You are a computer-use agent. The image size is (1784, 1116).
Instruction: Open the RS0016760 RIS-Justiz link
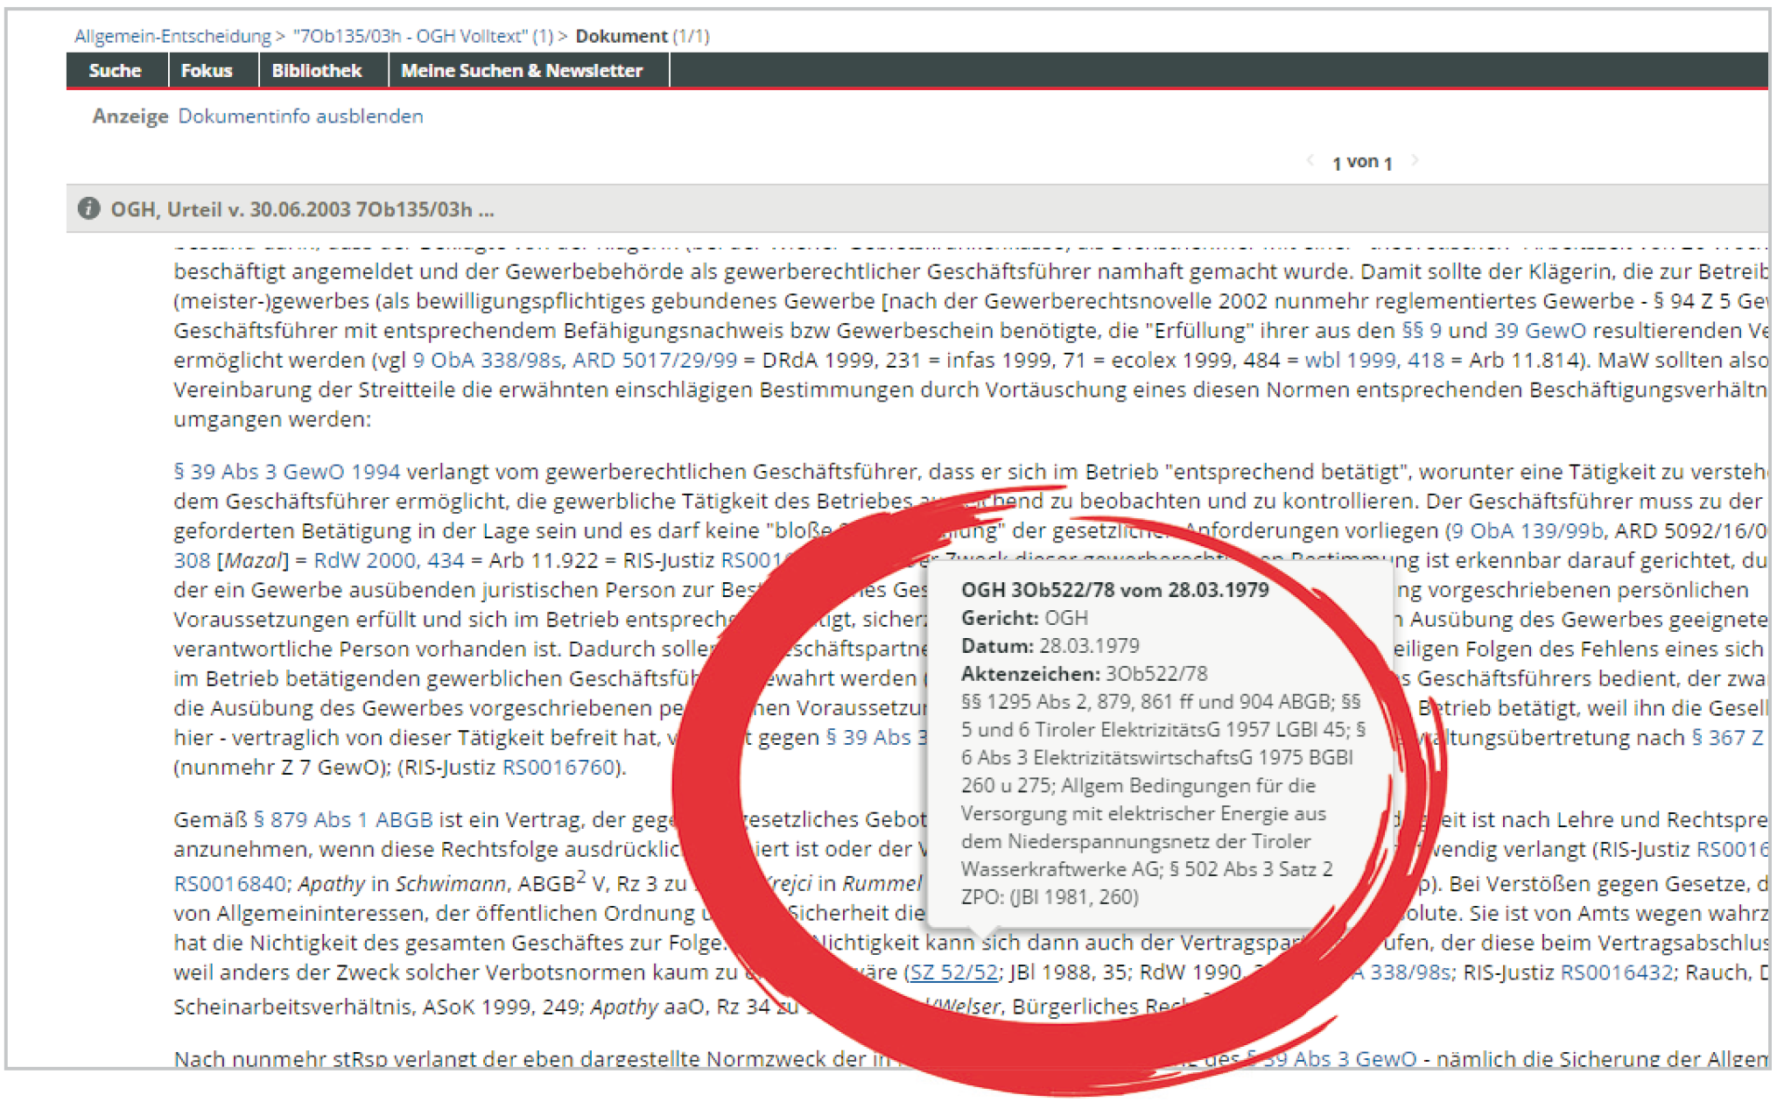(x=558, y=767)
